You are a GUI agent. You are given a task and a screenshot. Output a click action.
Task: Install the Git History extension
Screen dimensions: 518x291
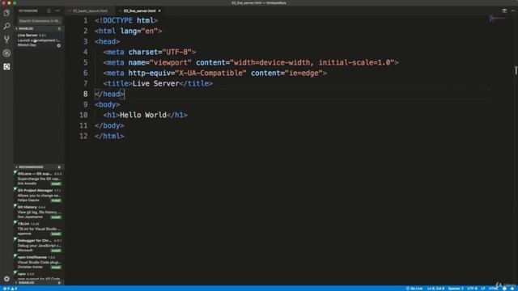coord(56,217)
